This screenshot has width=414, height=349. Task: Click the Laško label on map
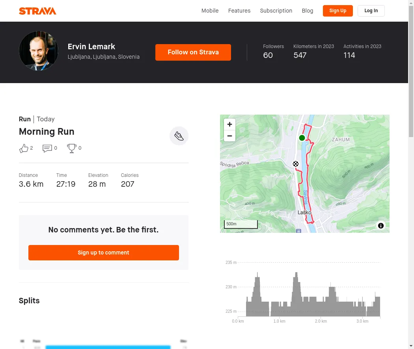coord(304,212)
